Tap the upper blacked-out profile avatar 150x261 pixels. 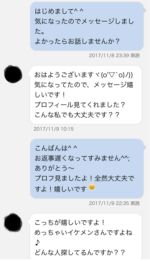(13, 74)
